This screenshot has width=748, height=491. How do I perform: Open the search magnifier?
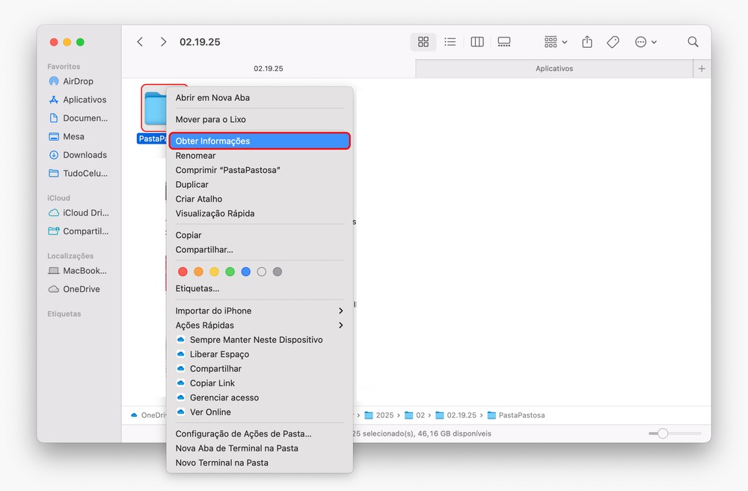693,42
